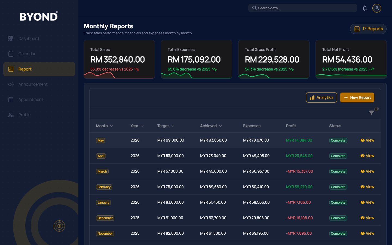Click the Status column header
The width and height of the screenshot is (392, 245).
click(335, 126)
